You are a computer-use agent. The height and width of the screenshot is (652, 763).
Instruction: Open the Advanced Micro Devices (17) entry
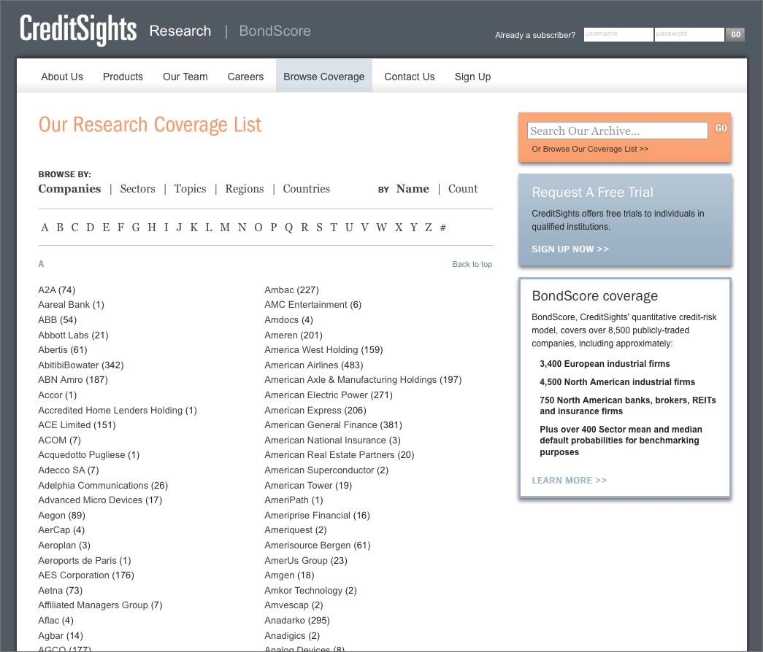coord(100,500)
